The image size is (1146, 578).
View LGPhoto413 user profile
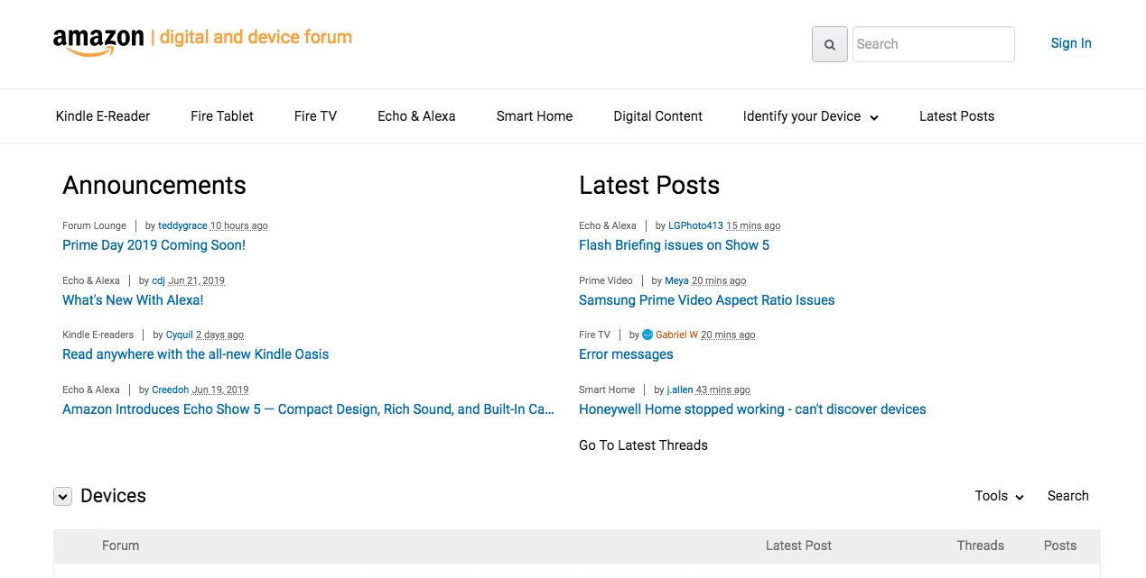[x=695, y=225]
